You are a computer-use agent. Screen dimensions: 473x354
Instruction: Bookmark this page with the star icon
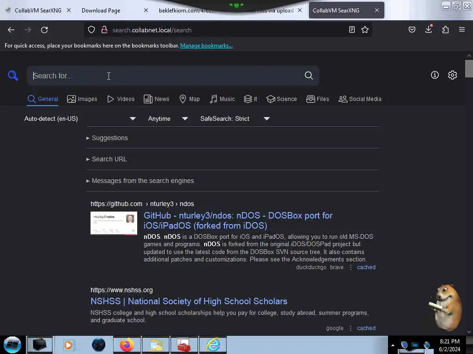[365, 29]
